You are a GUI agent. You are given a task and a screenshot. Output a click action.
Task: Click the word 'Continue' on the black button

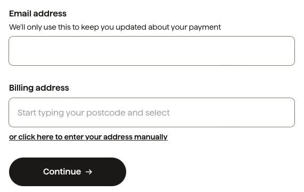point(62,172)
